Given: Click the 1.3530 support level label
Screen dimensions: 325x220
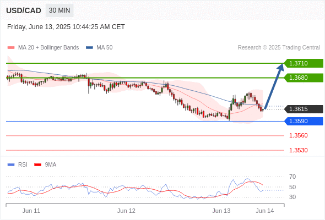Looking at the screenshot, I should pyautogui.click(x=298, y=150).
